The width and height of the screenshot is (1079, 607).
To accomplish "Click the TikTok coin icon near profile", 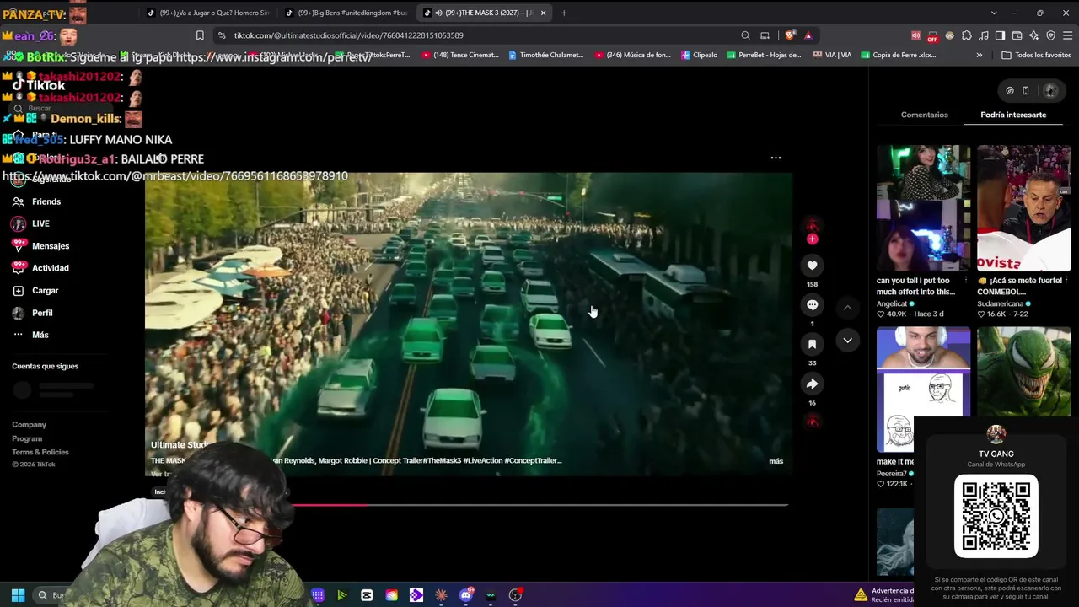I will point(1010,90).
